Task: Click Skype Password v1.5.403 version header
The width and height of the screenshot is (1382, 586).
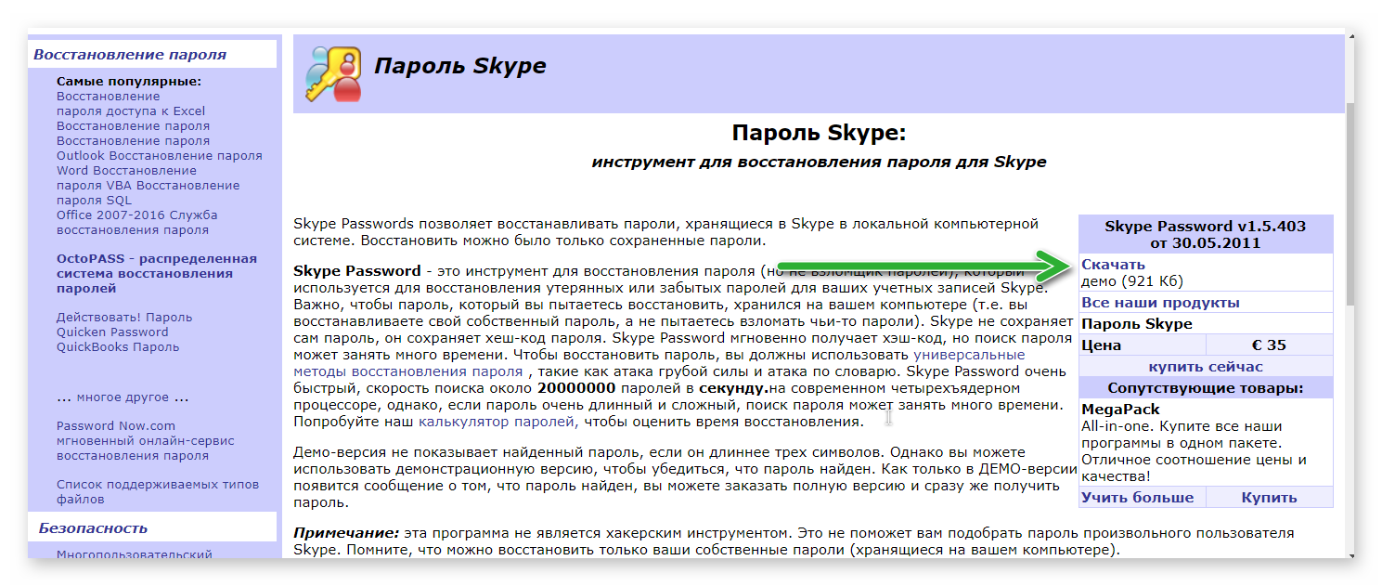Action: [1206, 235]
